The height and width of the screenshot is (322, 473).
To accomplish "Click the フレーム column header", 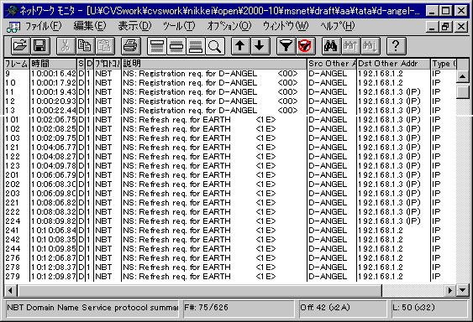I will point(17,64).
